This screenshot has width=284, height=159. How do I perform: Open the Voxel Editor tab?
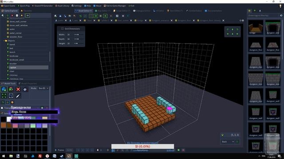84,11
